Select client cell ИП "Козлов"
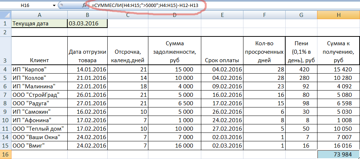The image size is (360, 159). point(39,78)
